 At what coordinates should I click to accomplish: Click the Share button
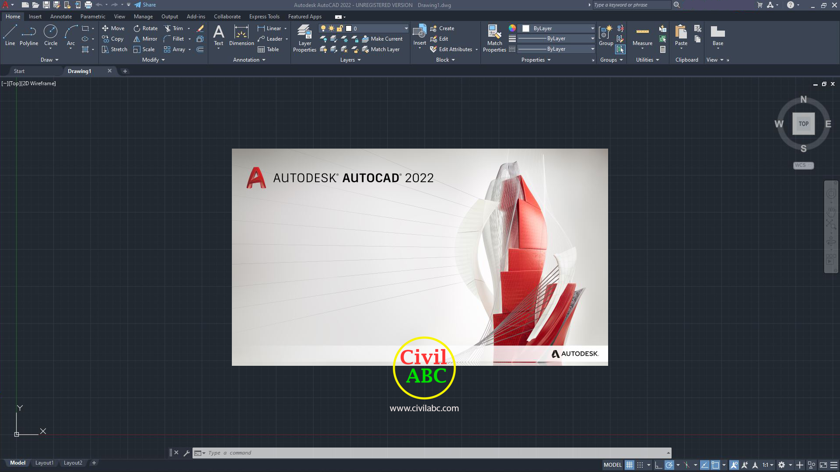click(145, 5)
